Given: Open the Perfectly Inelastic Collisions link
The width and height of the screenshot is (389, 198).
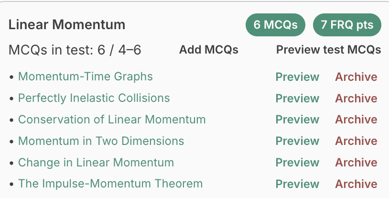Looking at the screenshot, I should click(x=94, y=98).
